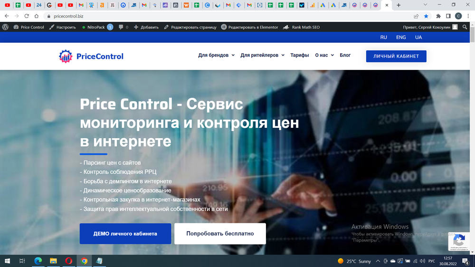Open the Windows Start menu
Image resolution: width=475 pixels, height=267 pixels.
tap(7, 261)
